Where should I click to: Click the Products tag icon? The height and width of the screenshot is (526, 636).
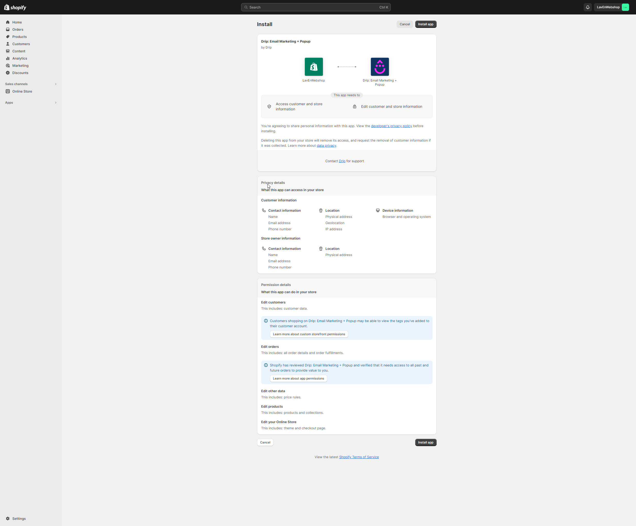click(8, 37)
